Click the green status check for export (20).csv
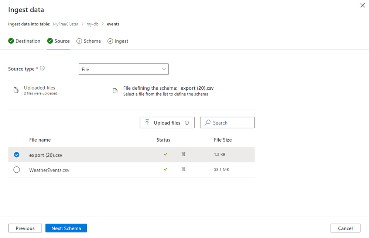 (166, 154)
